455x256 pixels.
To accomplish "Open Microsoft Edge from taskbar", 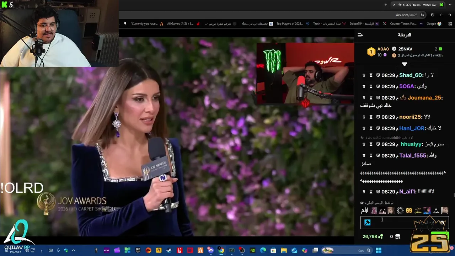I will click(x=263, y=250).
